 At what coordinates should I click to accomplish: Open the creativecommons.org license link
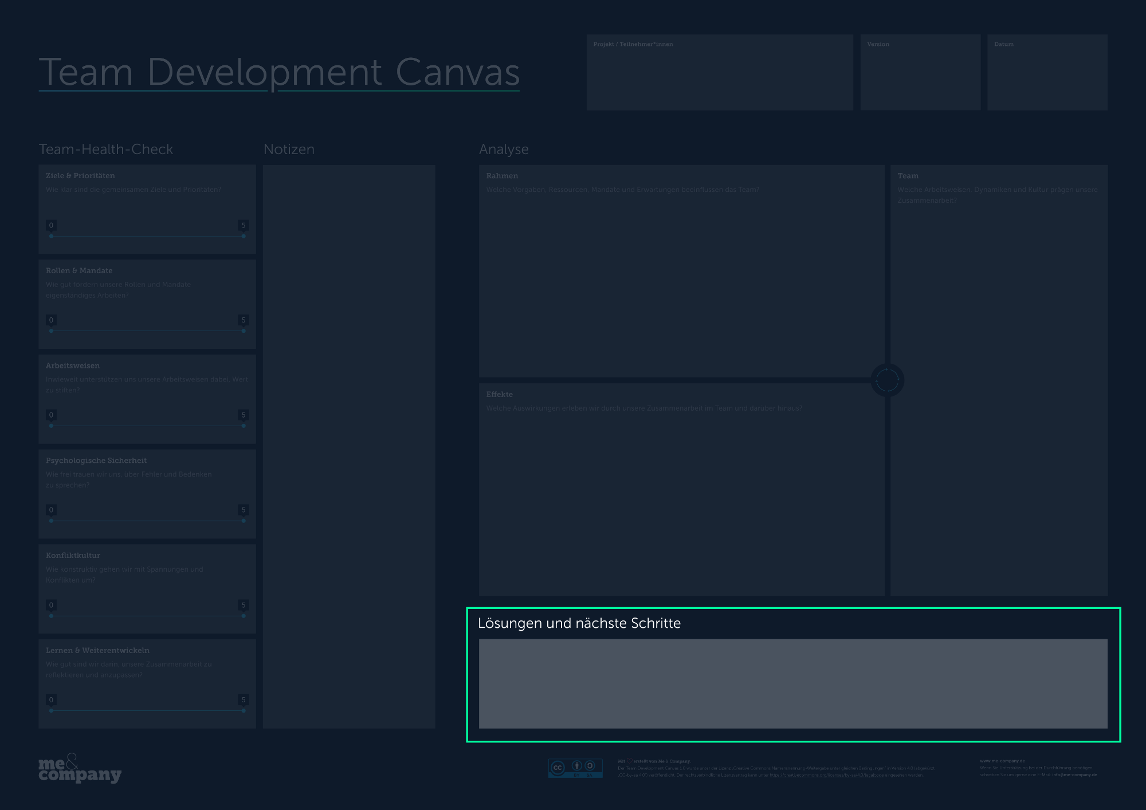tap(826, 775)
